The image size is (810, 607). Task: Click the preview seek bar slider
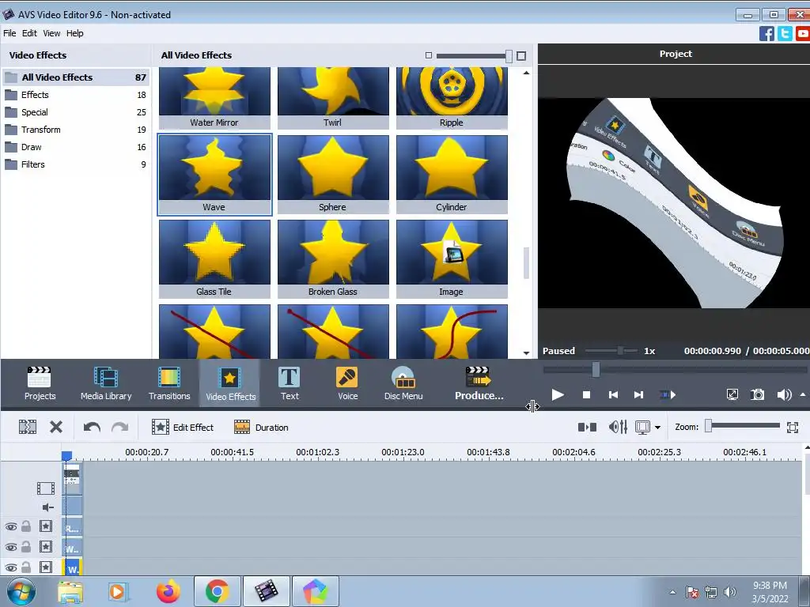pyautogui.click(x=596, y=369)
